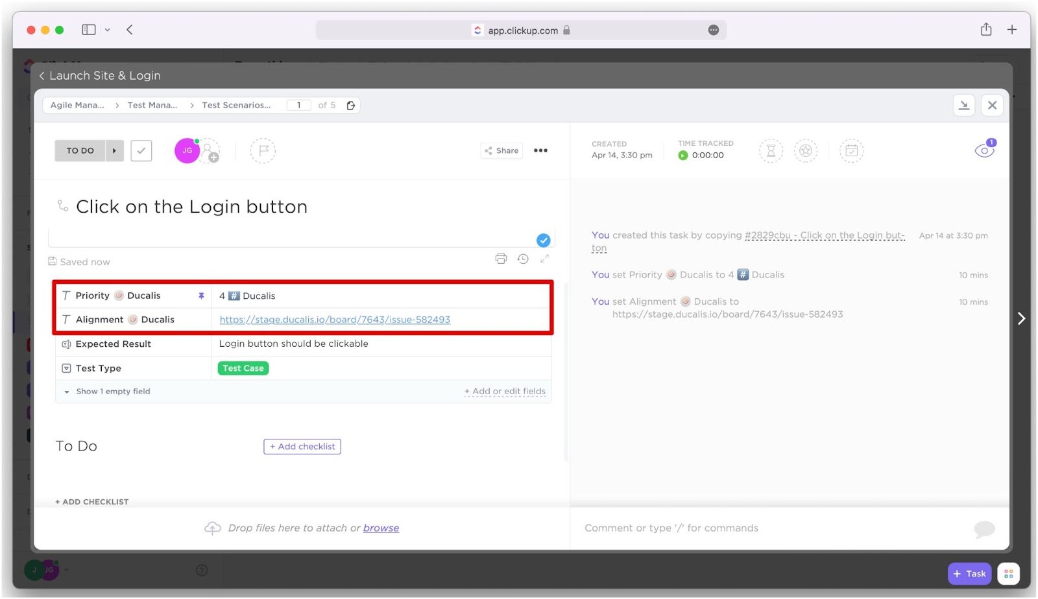Click the Priority Ducalis field label
Screen dimensions: 1038x599
[x=117, y=296]
